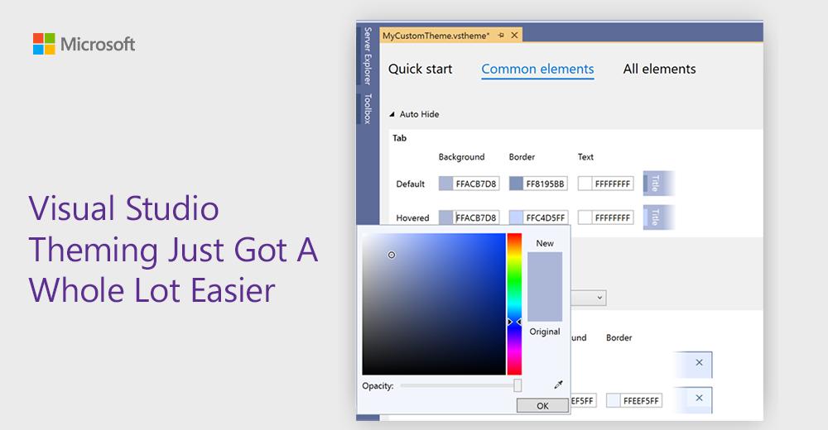The image size is (828, 430).
Task: Click the bottom Border color swatch
Action: click(613, 400)
